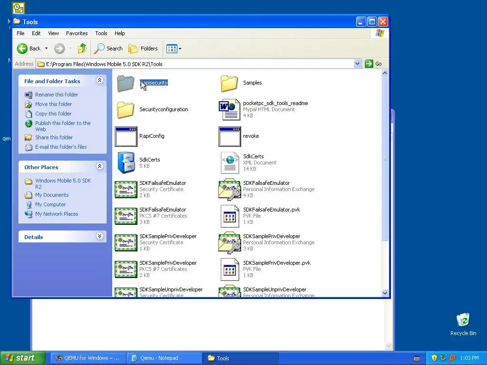Viewport: 487px width, 365px height.
Task: Select SDKSamplePrivDeveloper.pvk file icon
Action: click(230, 269)
